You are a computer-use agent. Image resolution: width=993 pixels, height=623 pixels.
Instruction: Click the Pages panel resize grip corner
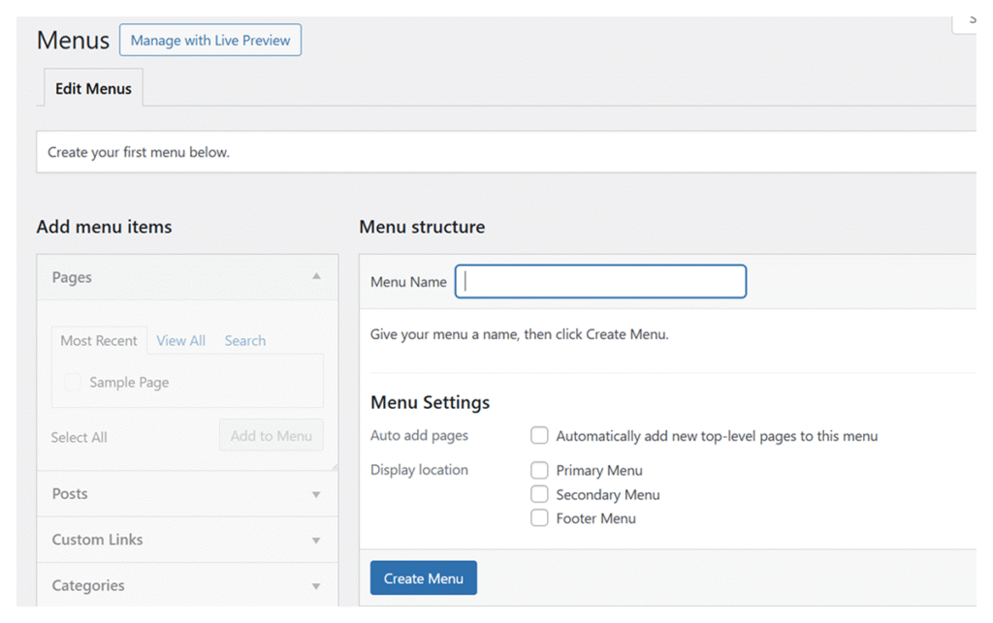tap(333, 466)
